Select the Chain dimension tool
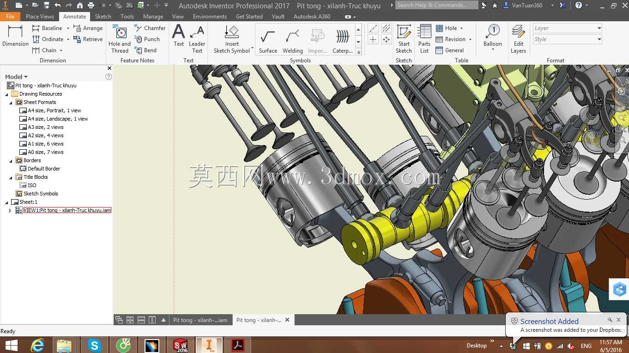 (x=44, y=50)
